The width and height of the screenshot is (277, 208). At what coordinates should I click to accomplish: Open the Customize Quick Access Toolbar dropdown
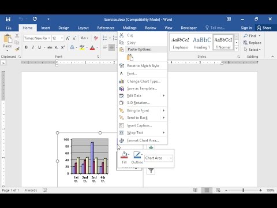coord(48,19)
